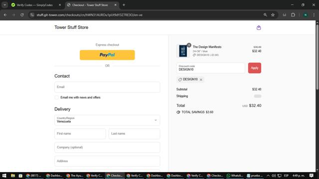Pay with the PayPal express button
The height and width of the screenshot is (179, 319).
coord(107,55)
